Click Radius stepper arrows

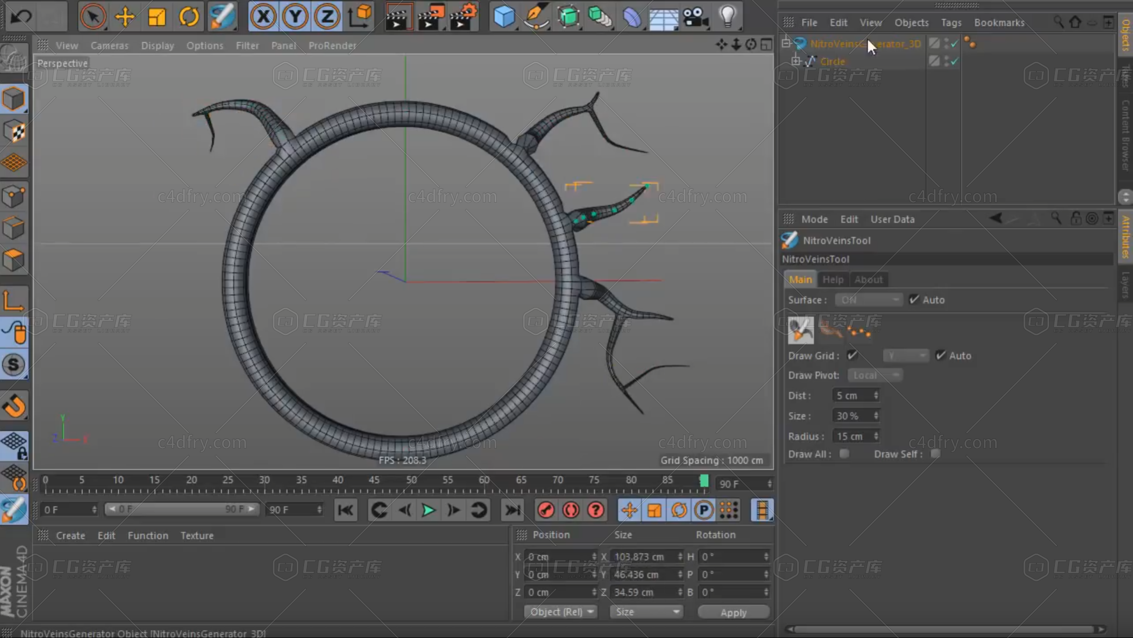[876, 436]
